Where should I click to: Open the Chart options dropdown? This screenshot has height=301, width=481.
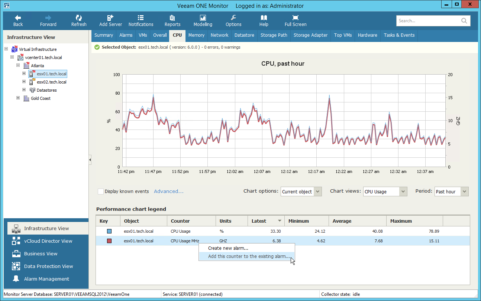pyautogui.click(x=301, y=192)
